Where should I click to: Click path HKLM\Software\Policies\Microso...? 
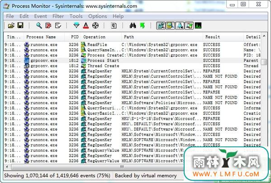point(162,103)
